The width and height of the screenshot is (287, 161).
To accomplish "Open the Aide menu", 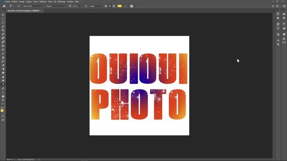I will (77, 1).
